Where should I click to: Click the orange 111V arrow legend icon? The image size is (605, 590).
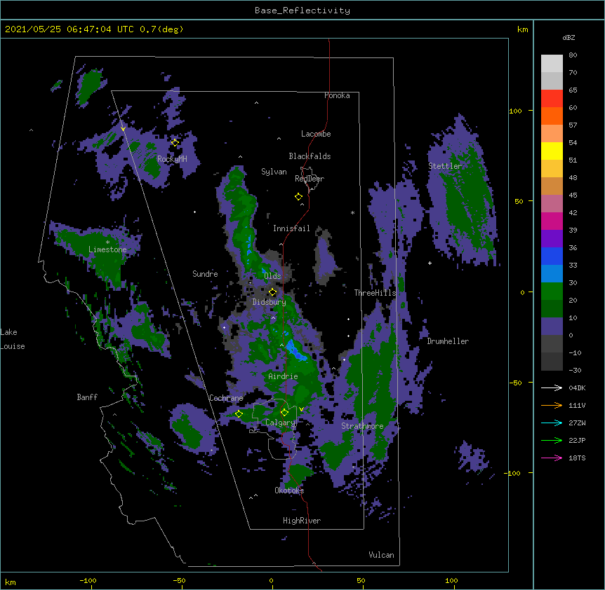pyautogui.click(x=552, y=405)
